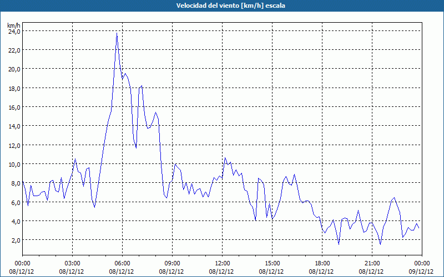Click the '08/12/12' date below 18:00
Screen dimensions: 444x277
coord(321,271)
